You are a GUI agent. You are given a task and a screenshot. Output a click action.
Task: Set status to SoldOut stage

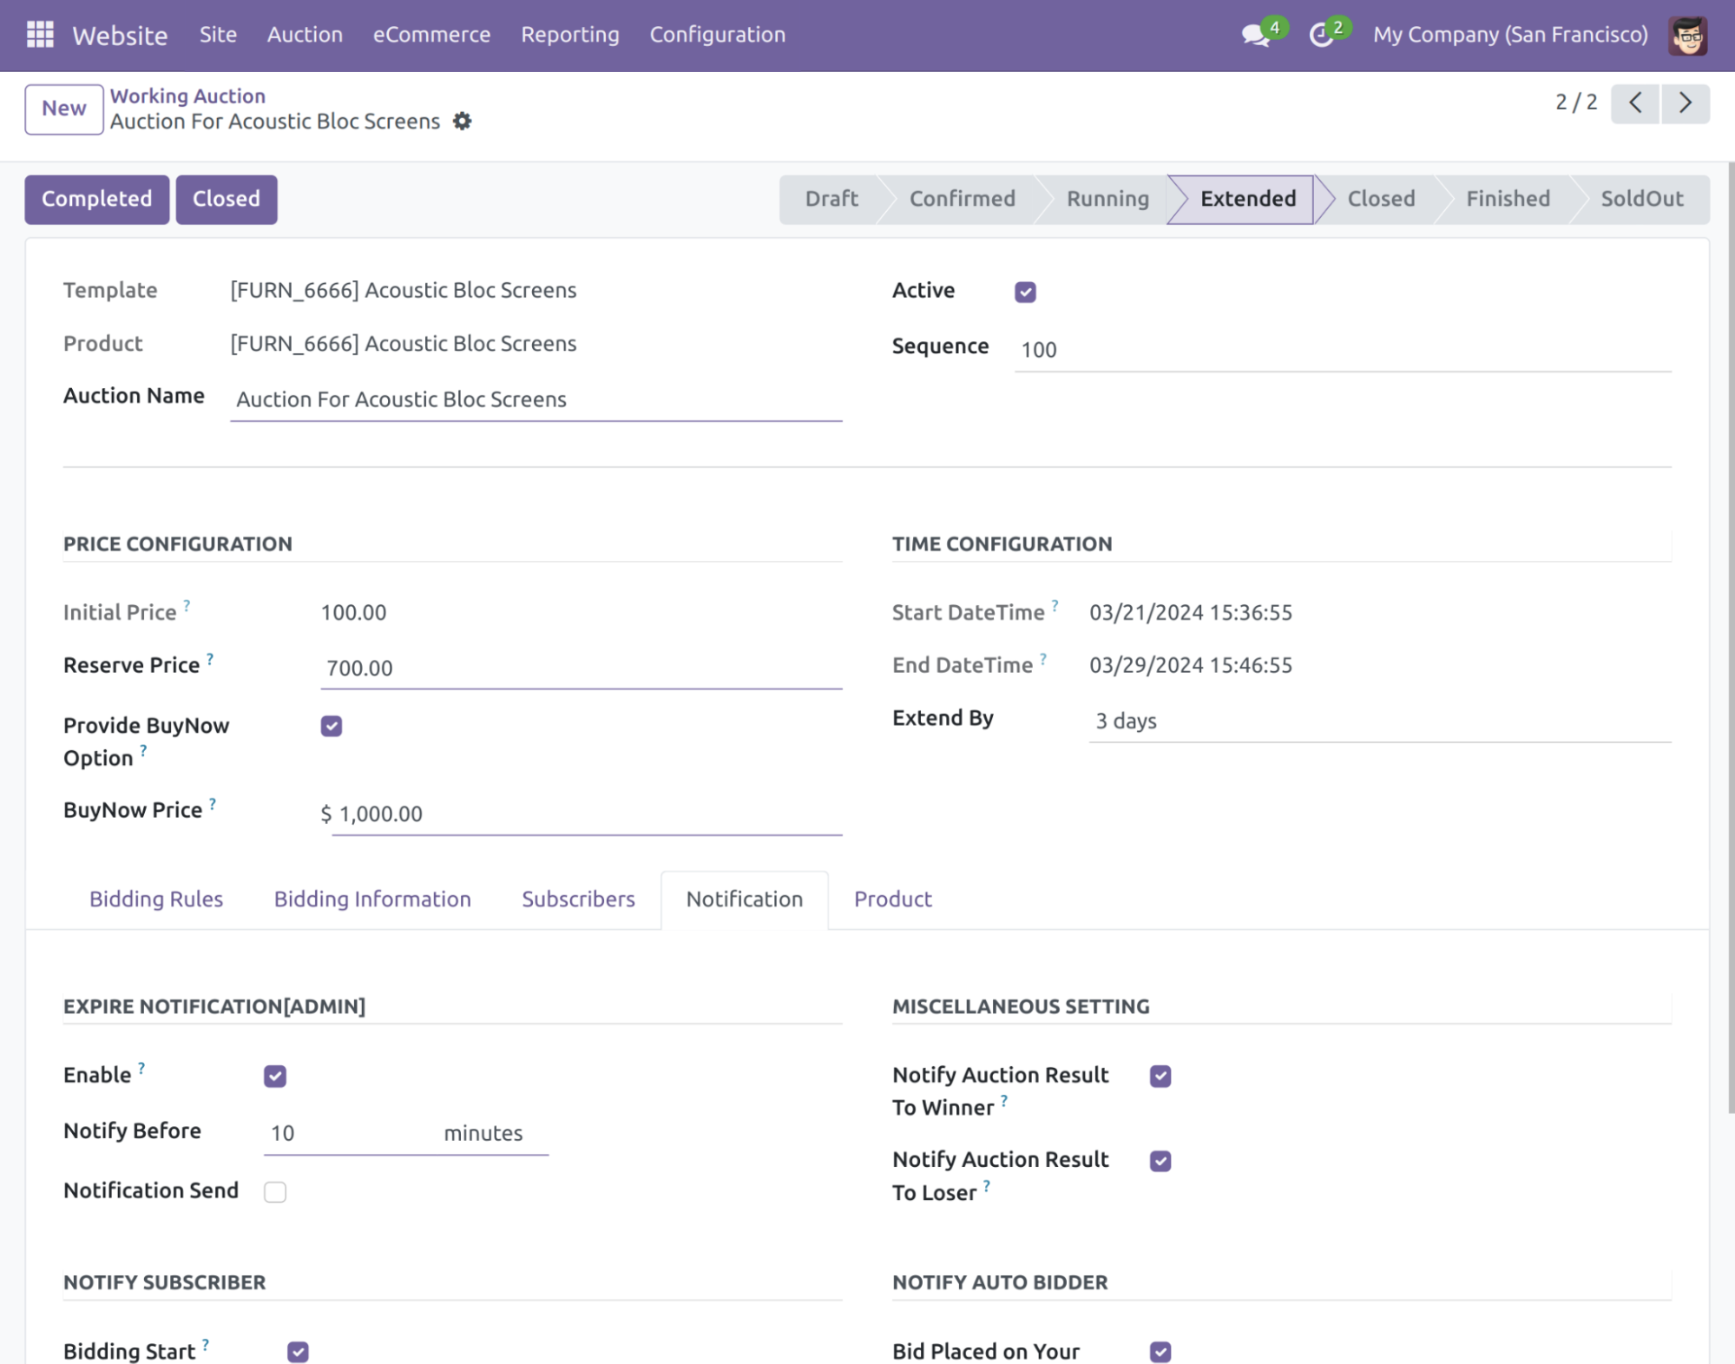1642,200
